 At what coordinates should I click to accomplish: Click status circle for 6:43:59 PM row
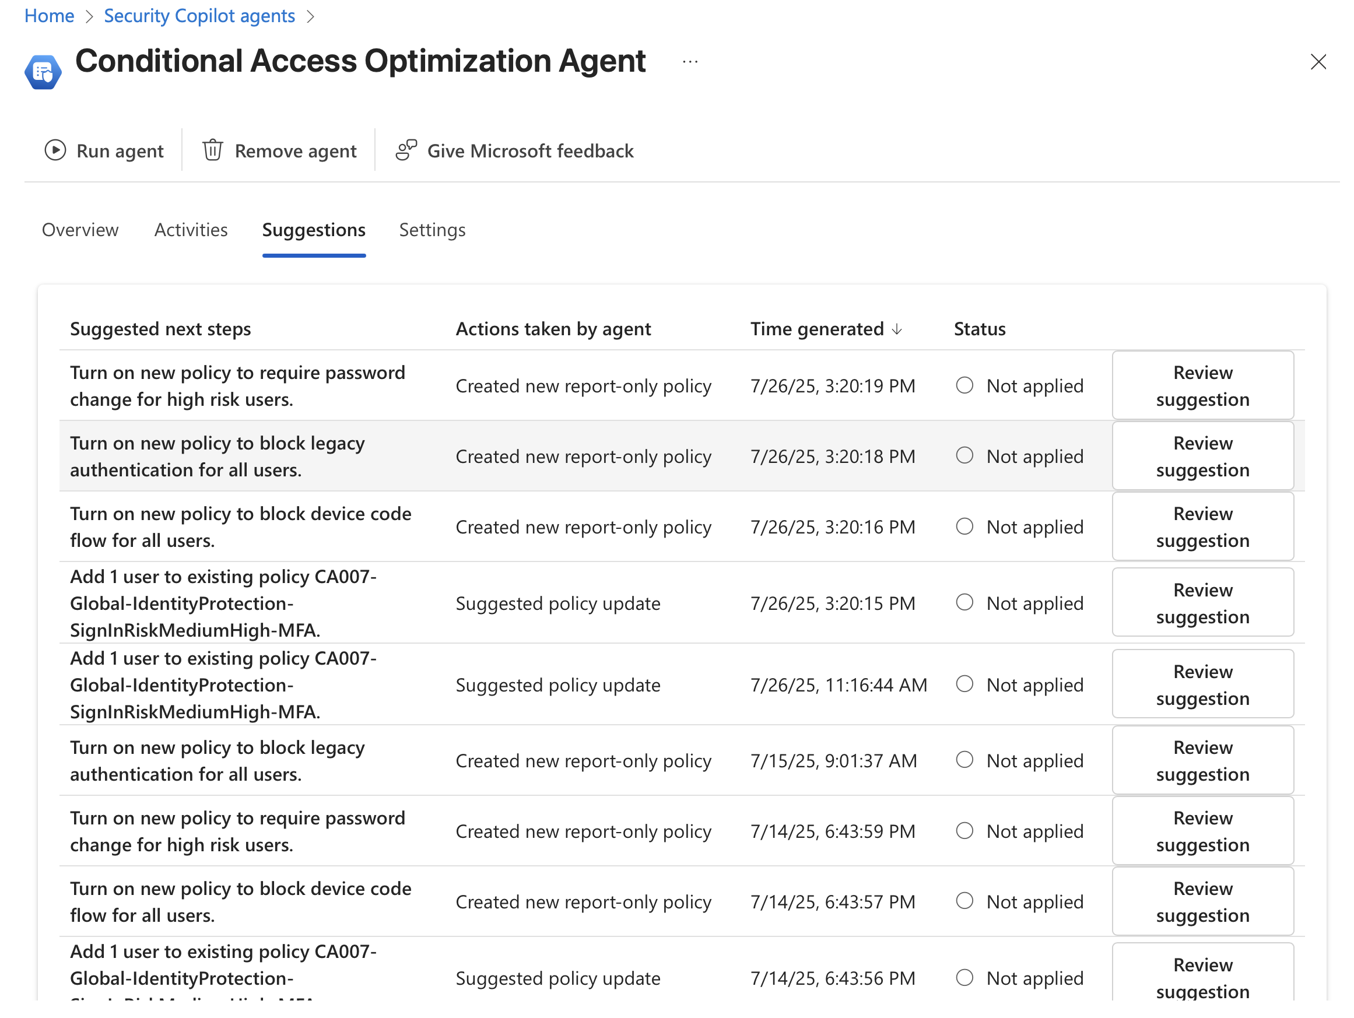pyautogui.click(x=964, y=831)
